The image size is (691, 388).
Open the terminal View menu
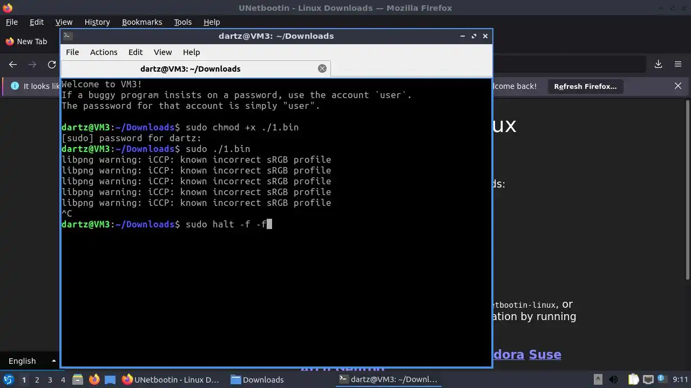click(162, 52)
